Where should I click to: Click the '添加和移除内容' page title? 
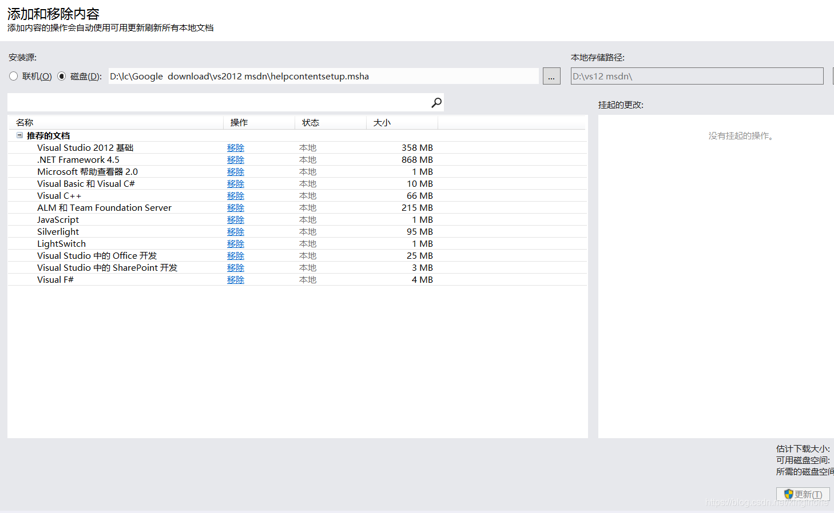click(x=53, y=14)
